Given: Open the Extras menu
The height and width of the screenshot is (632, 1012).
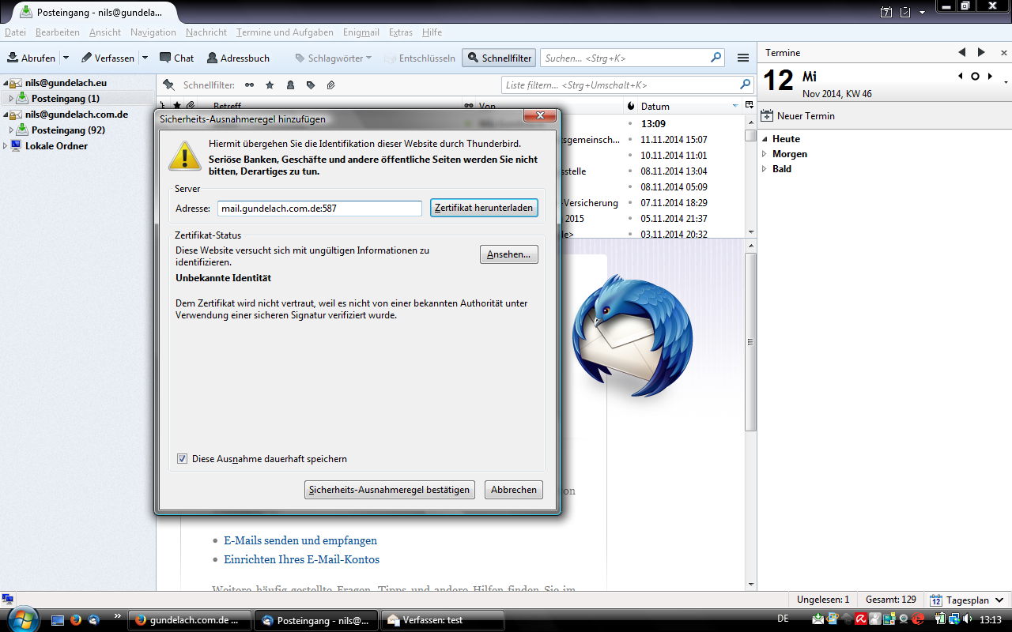Looking at the screenshot, I should (400, 32).
